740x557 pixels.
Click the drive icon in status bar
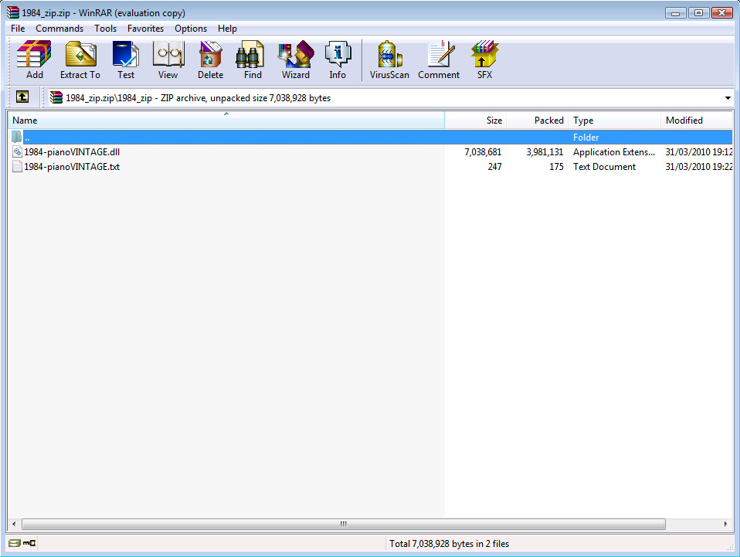point(15,543)
